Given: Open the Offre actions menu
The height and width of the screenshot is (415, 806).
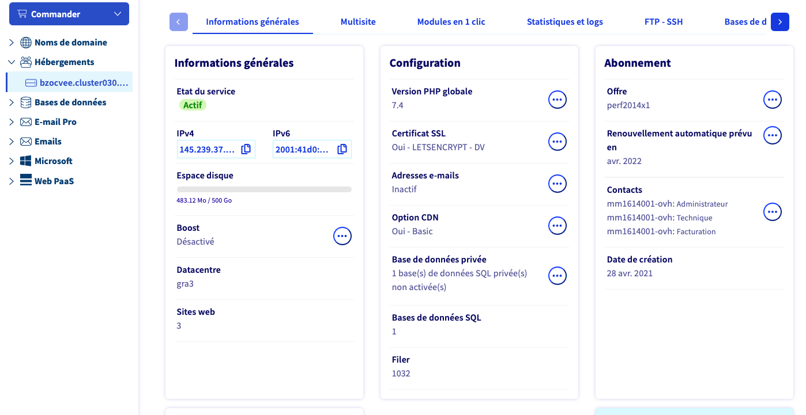Looking at the screenshot, I should point(773,100).
